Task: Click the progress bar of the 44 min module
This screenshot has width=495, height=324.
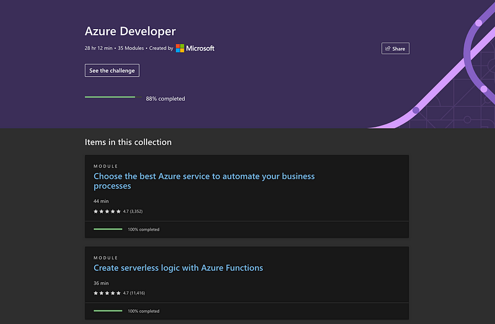Action: [108, 229]
